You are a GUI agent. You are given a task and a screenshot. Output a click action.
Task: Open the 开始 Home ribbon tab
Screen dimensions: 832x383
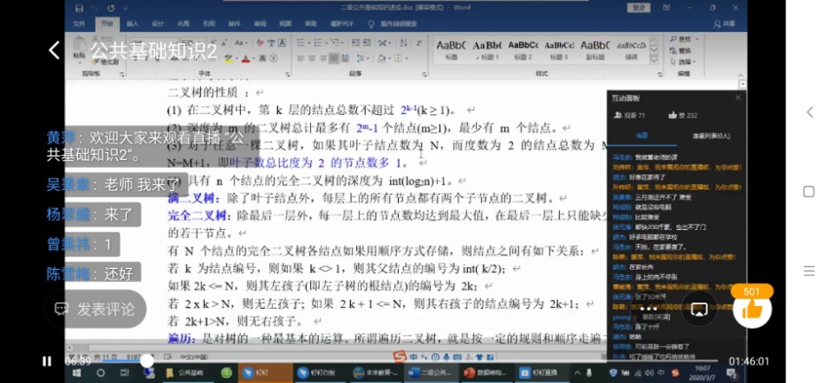(106, 23)
